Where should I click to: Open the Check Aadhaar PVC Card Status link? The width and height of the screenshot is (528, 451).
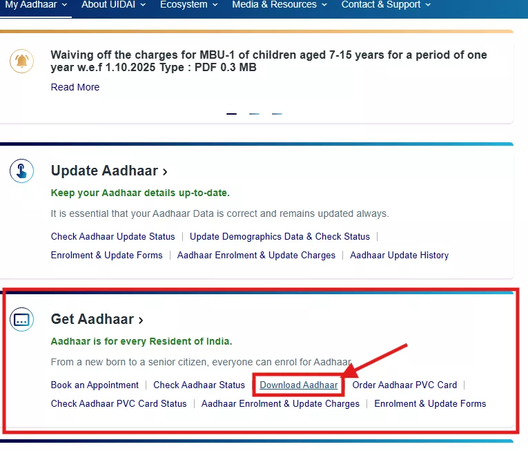119,403
